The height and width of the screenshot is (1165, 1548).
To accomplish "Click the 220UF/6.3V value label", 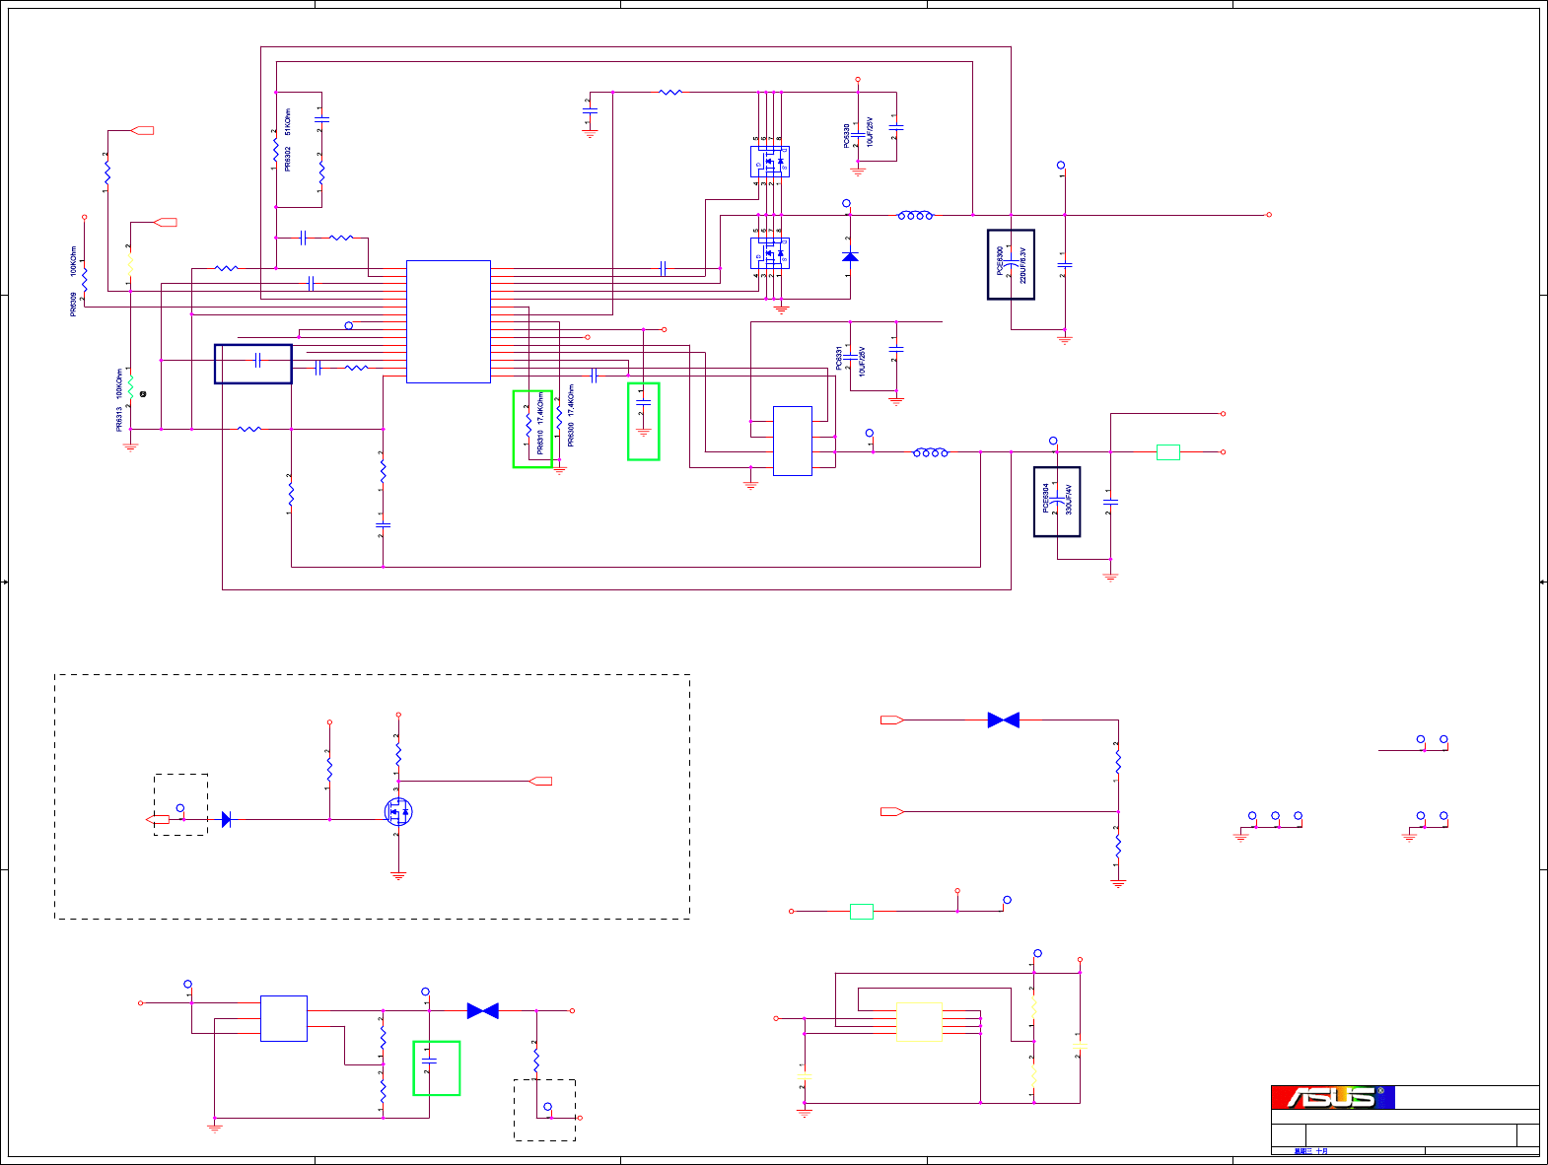I will click(1022, 265).
